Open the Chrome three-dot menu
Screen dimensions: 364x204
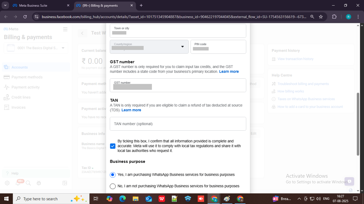coord(358,17)
